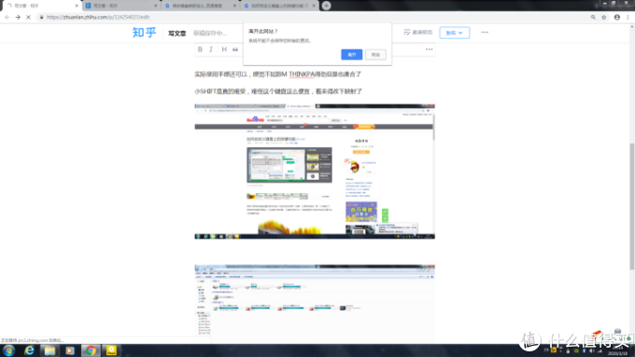
Task: Apply Heading format with H icon
Action: pos(224,49)
